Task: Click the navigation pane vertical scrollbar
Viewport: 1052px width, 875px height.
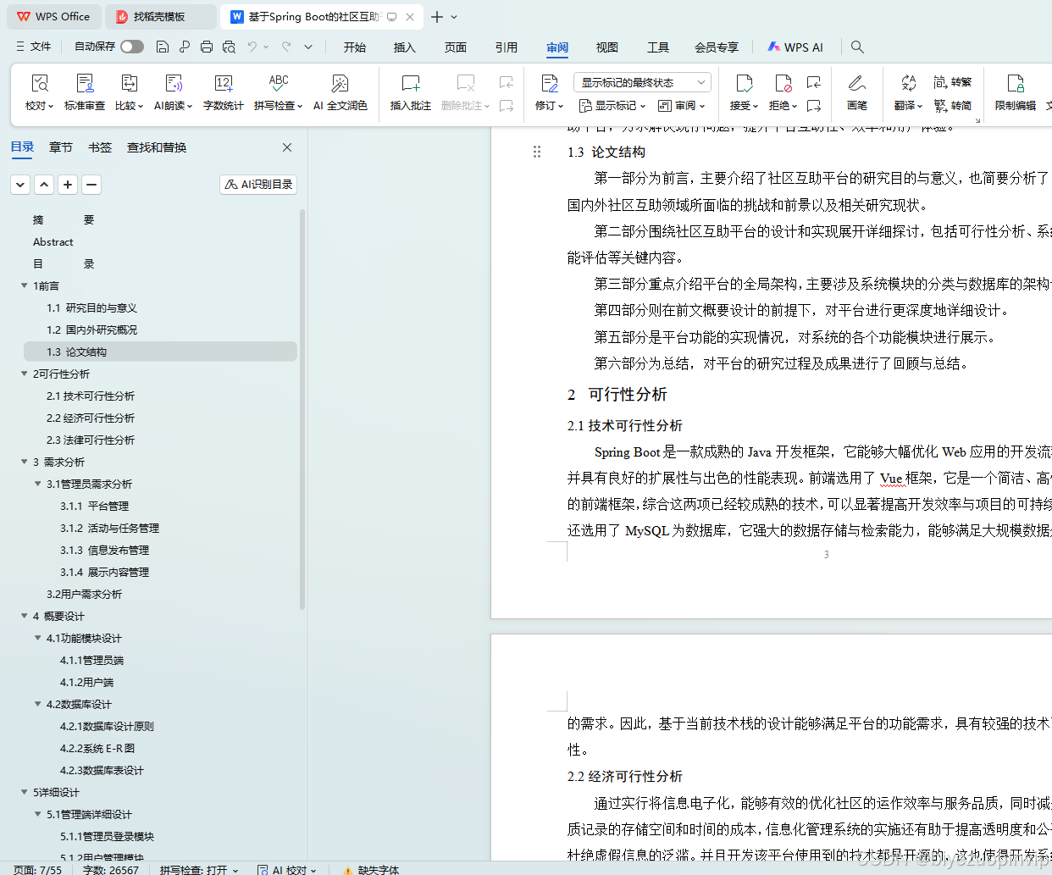Action: pos(302,411)
